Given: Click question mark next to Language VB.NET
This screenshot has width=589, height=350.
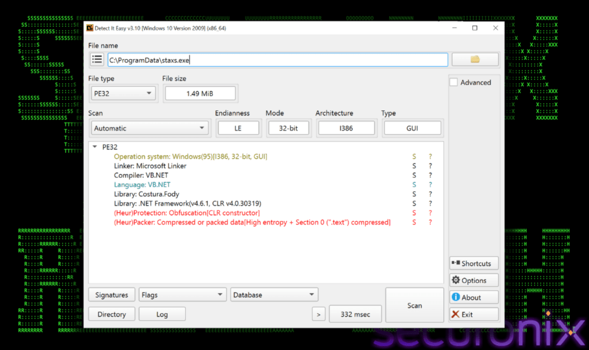Looking at the screenshot, I should click(x=430, y=185).
